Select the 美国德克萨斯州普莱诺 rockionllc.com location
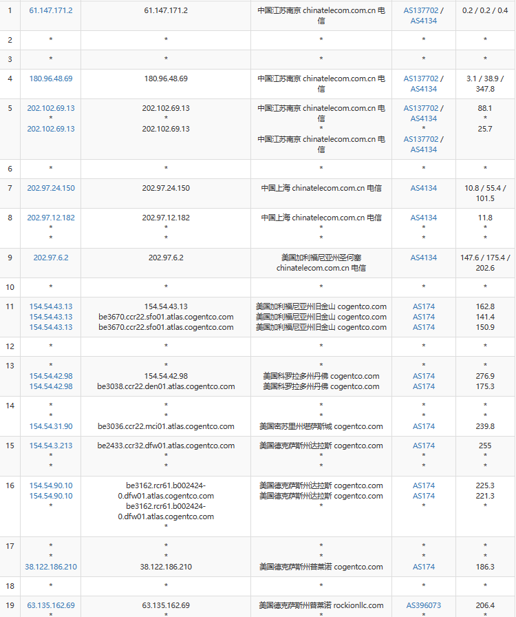The height and width of the screenshot is (617, 516). click(x=321, y=605)
